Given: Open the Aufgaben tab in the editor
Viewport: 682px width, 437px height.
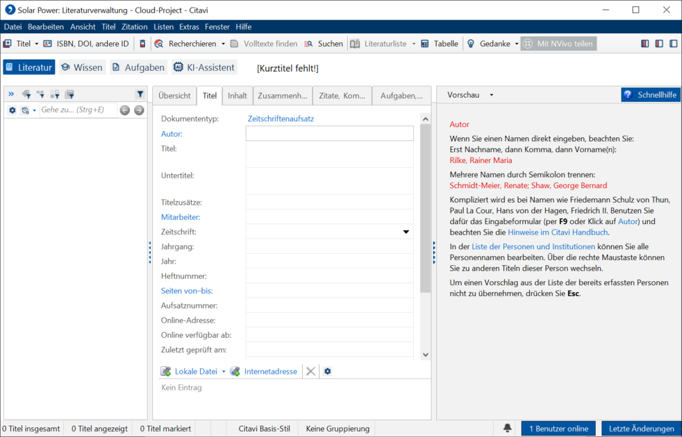Looking at the screenshot, I should [402, 96].
